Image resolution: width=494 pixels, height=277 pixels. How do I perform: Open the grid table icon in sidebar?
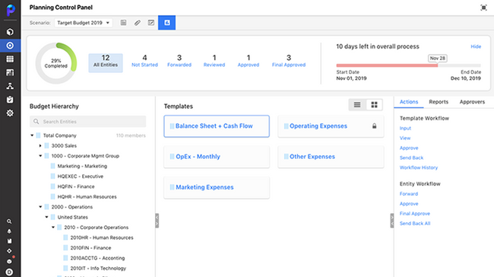point(10,59)
